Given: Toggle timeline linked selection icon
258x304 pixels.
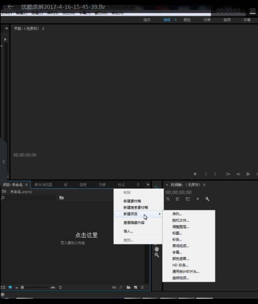Looking at the screenshot, I should pos(188,199).
